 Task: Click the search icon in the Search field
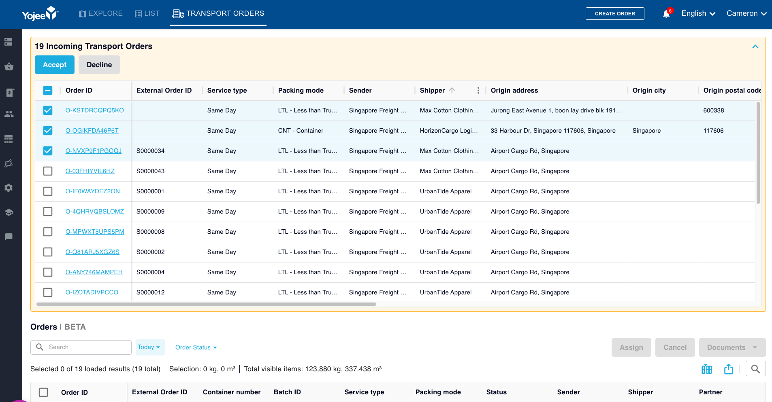click(x=40, y=347)
